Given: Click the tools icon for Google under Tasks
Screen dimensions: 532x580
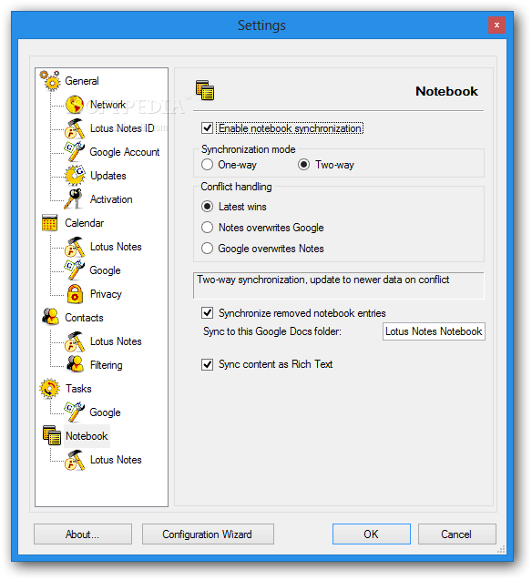Looking at the screenshot, I should coord(75,412).
